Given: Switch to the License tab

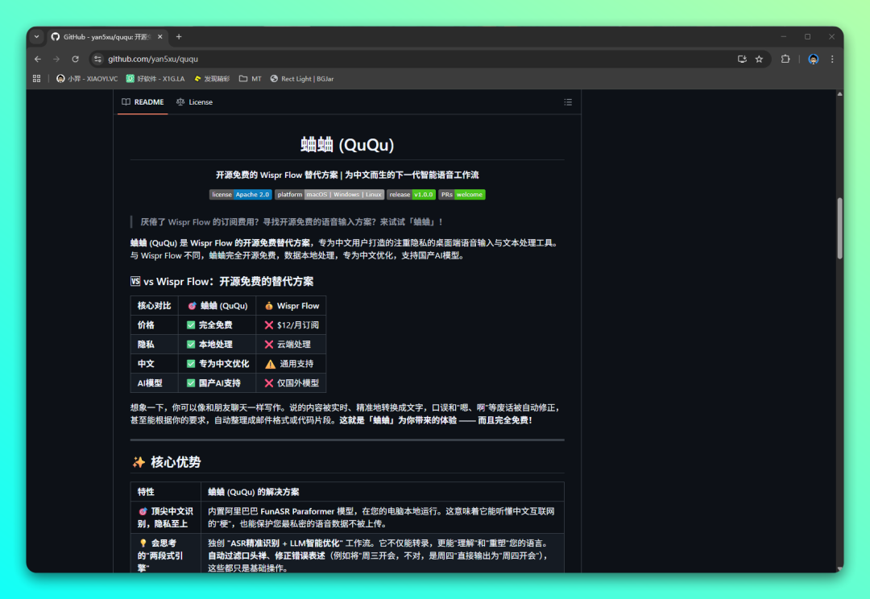Looking at the screenshot, I should point(194,102).
